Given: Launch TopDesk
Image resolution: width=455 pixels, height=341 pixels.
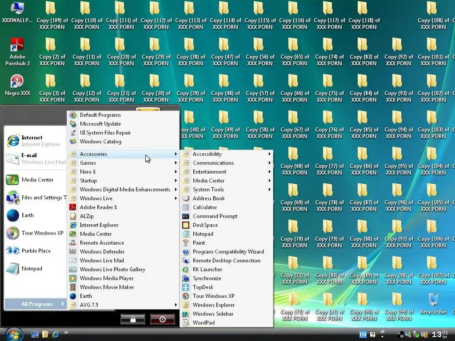Looking at the screenshot, I should click(226, 287).
